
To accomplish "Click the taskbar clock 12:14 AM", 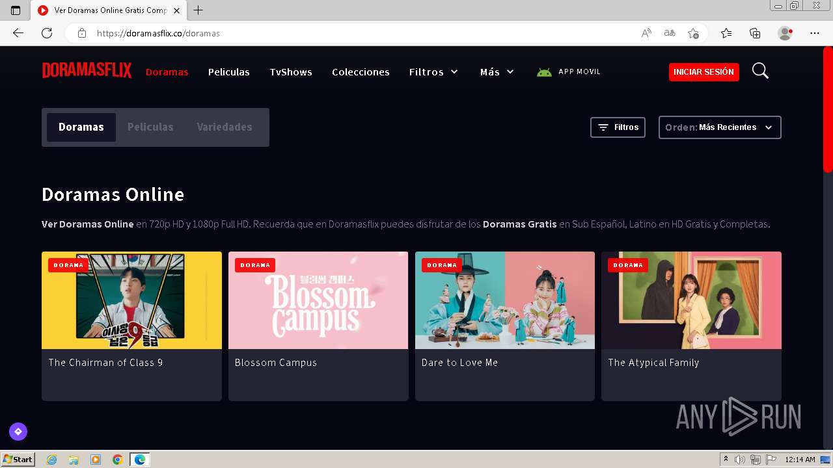I will [800, 460].
